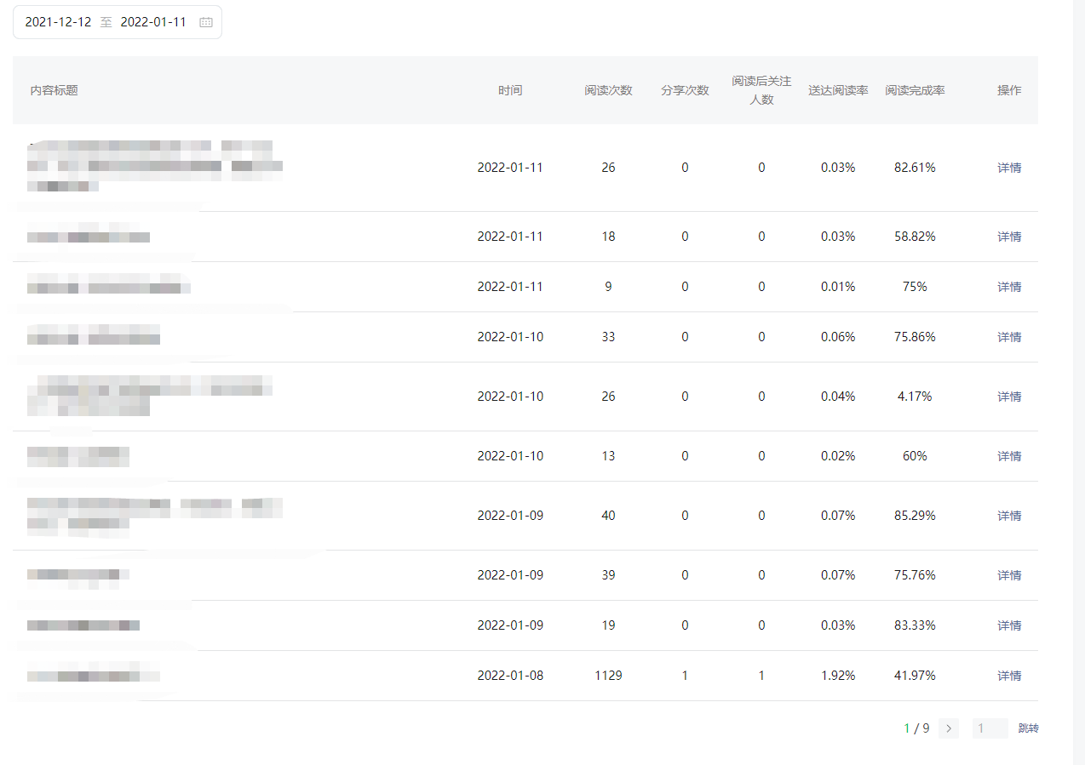The width and height of the screenshot is (1085, 765).
Task: View 详情 for the row with 39 reads
Action: (x=1009, y=575)
